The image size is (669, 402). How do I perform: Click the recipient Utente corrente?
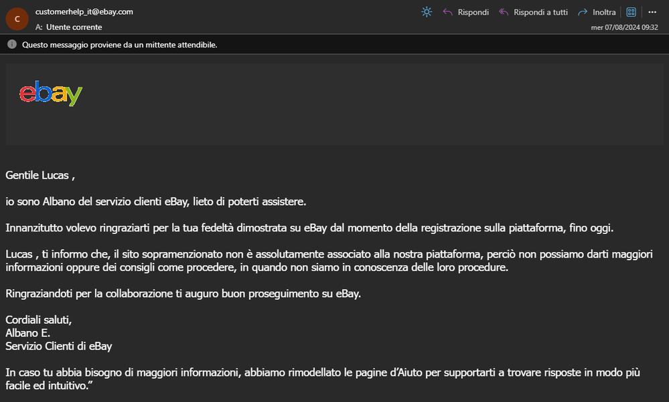[x=74, y=27]
